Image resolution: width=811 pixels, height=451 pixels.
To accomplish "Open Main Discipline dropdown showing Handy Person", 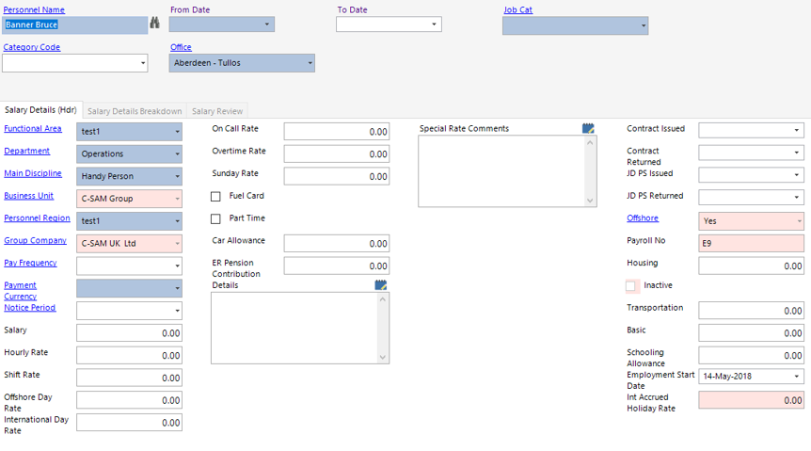I will [177, 176].
